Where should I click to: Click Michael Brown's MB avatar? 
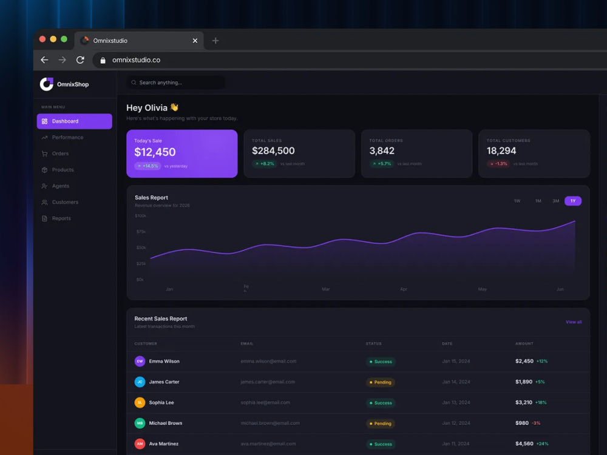click(140, 423)
